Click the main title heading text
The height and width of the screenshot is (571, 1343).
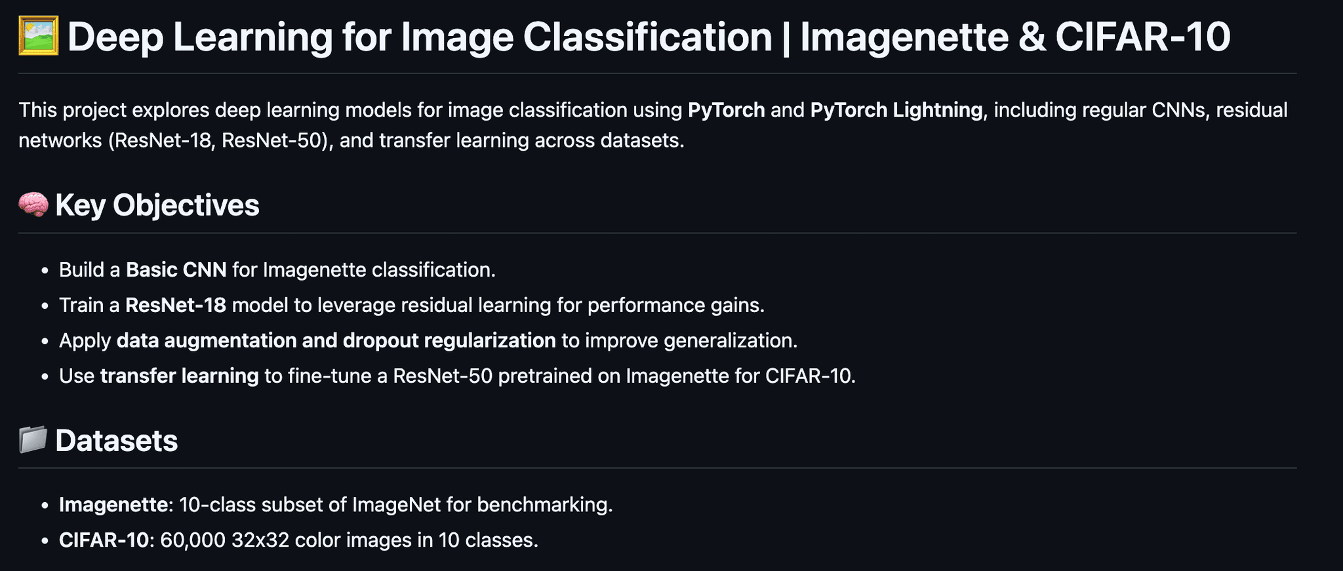649,37
